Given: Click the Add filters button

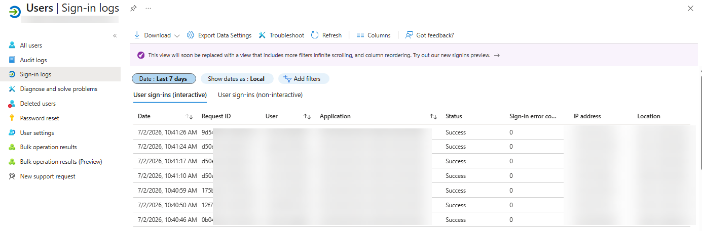Looking at the screenshot, I should coord(303,79).
